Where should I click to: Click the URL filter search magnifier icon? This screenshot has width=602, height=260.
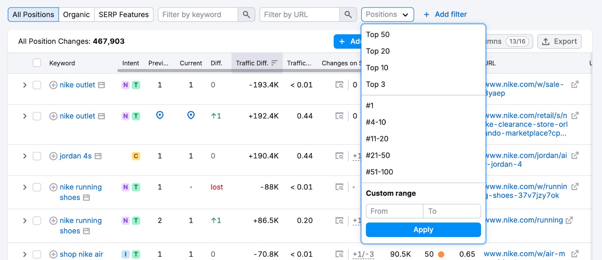(348, 15)
